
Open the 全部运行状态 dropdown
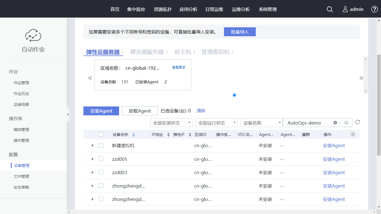[x=216, y=123]
